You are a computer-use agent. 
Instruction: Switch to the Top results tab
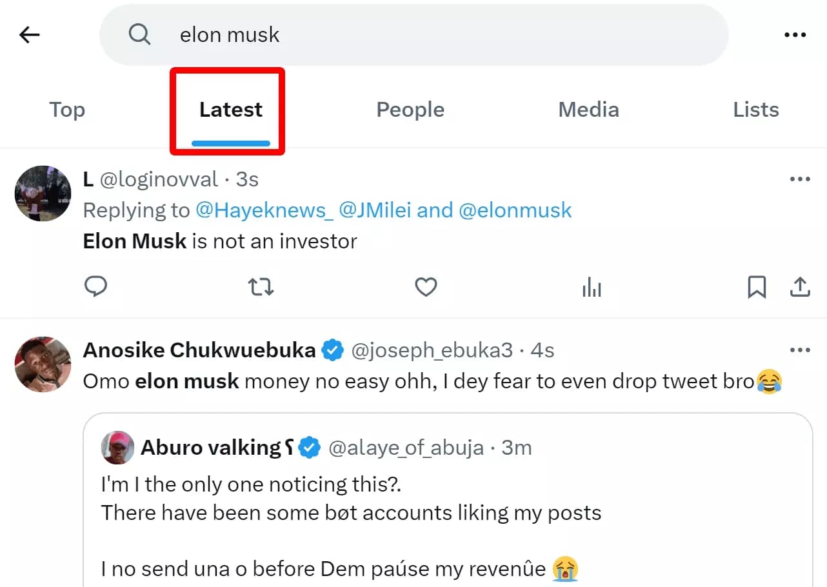pyautogui.click(x=67, y=110)
